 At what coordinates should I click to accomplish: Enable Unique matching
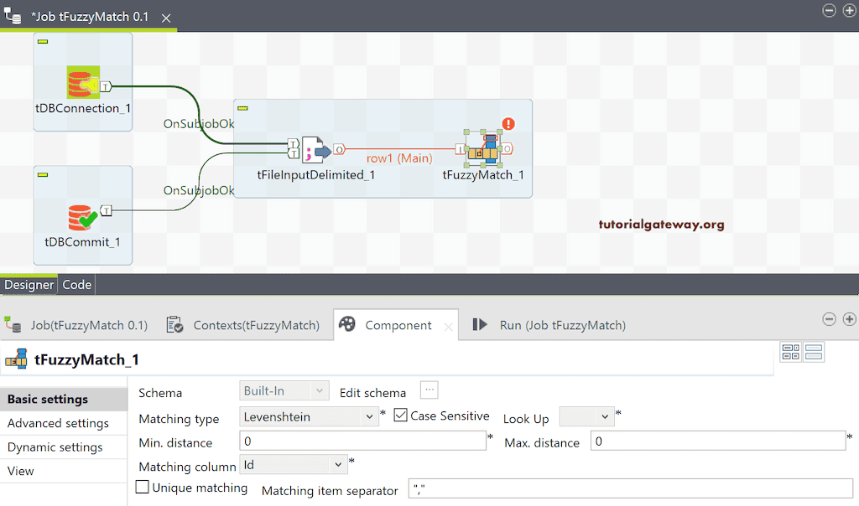(142, 488)
